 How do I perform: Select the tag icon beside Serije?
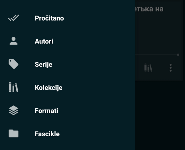[13, 64]
